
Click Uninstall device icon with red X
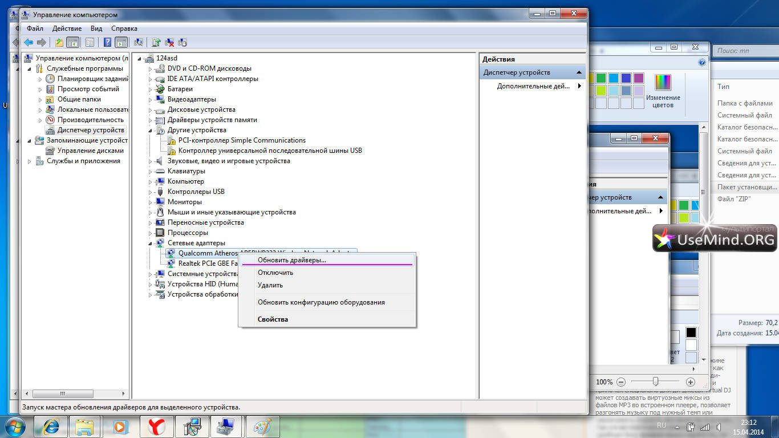point(169,42)
